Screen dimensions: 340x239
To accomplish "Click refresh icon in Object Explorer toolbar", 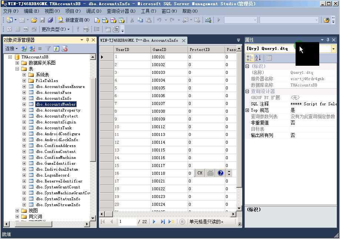I will click(56, 48).
